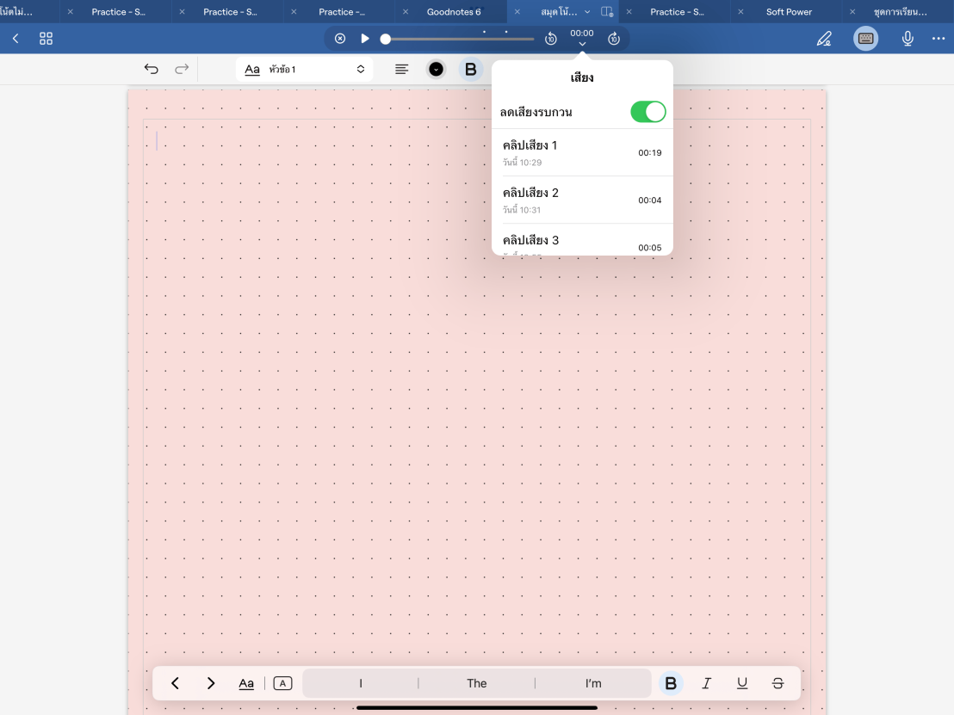Play the recording with the play button
The image size is (954, 715).
pos(365,38)
